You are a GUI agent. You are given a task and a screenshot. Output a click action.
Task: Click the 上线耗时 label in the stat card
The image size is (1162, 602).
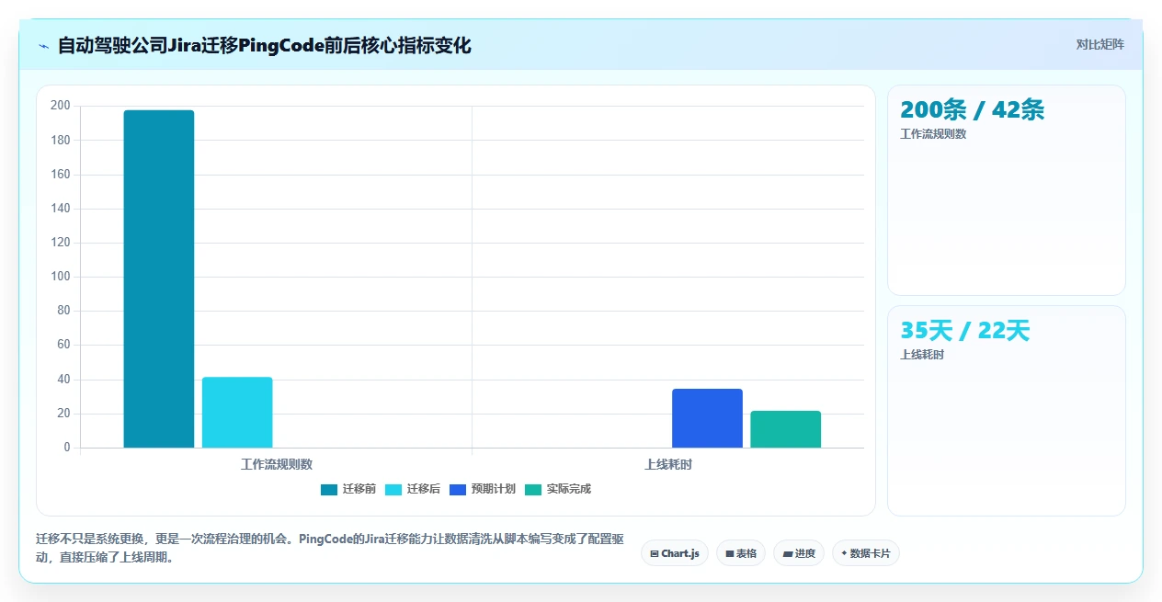922,355
